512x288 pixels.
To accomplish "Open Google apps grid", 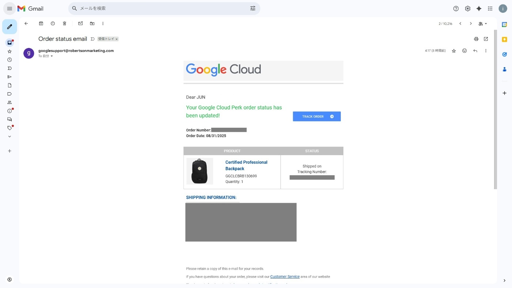I will [490, 8].
